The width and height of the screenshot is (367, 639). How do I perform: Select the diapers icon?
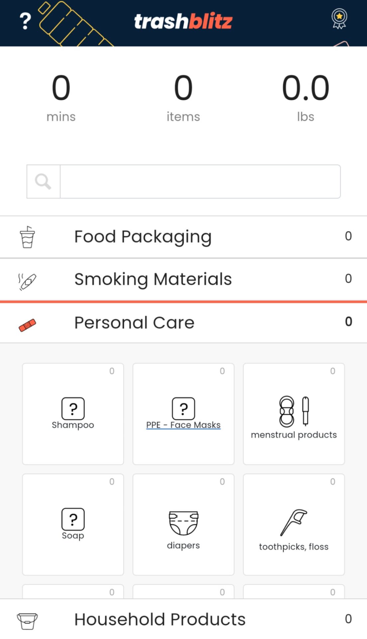pyautogui.click(x=183, y=523)
